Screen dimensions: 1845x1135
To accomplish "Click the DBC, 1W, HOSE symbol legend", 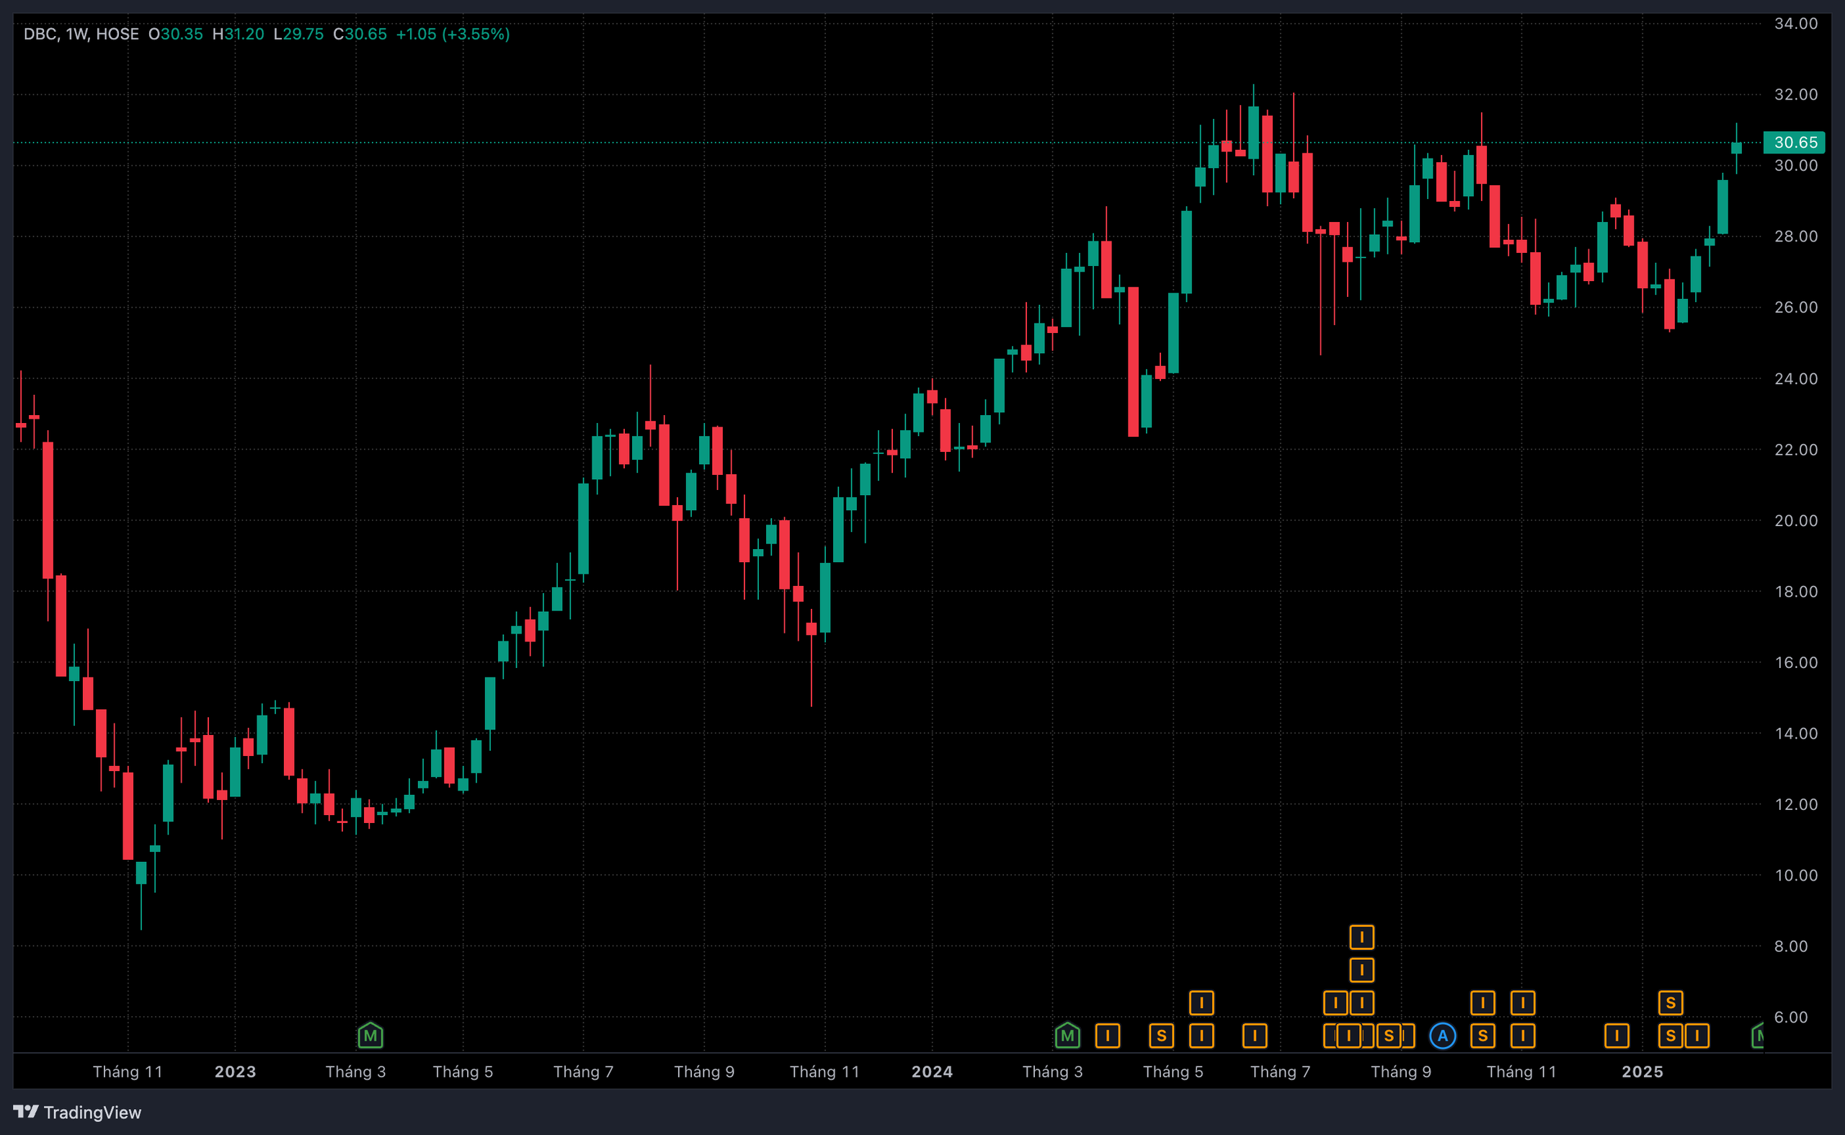I will [81, 34].
